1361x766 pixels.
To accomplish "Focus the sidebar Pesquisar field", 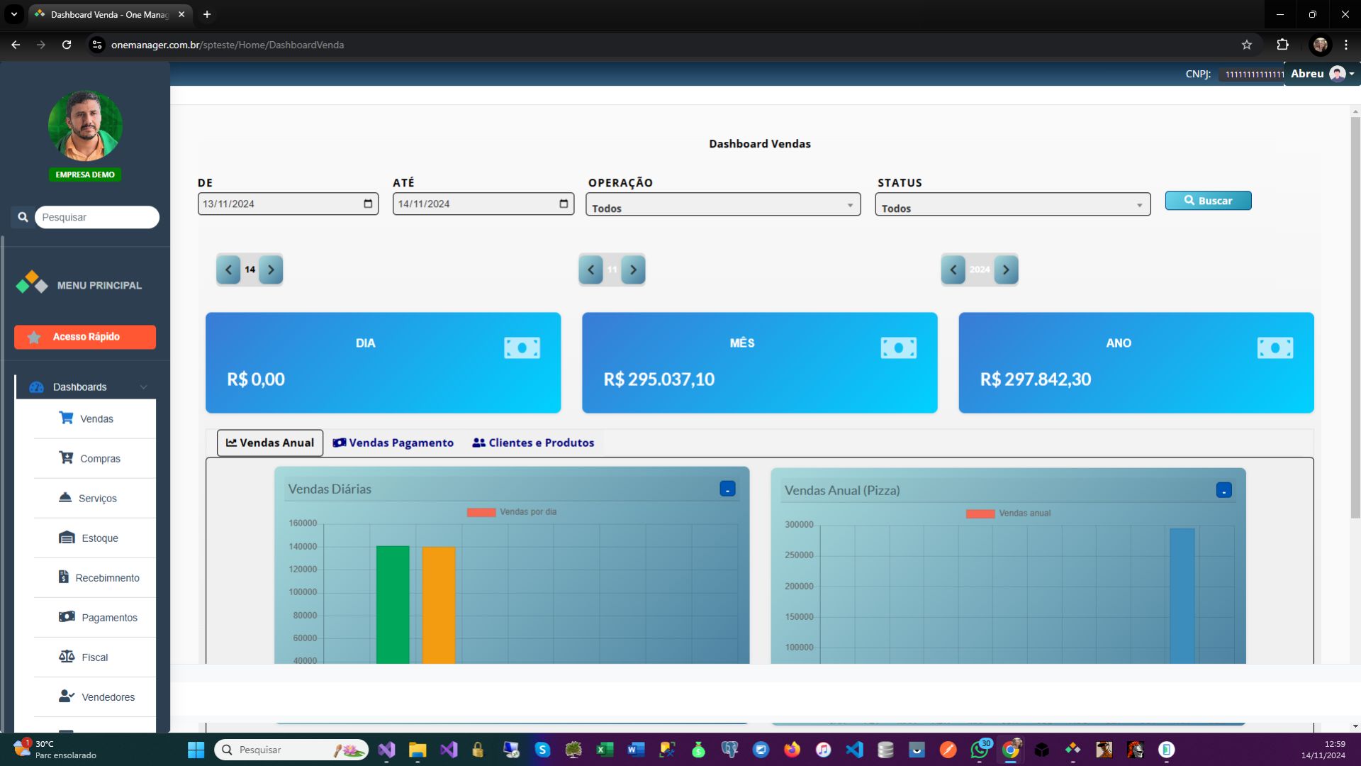I will (x=97, y=217).
